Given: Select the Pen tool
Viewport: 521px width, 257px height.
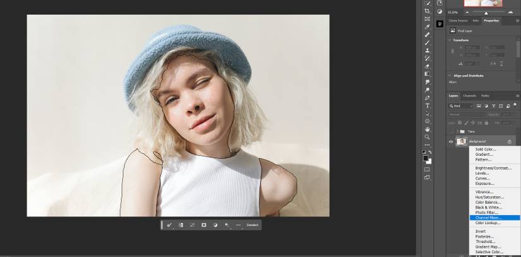Looking at the screenshot, I should 428,98.
